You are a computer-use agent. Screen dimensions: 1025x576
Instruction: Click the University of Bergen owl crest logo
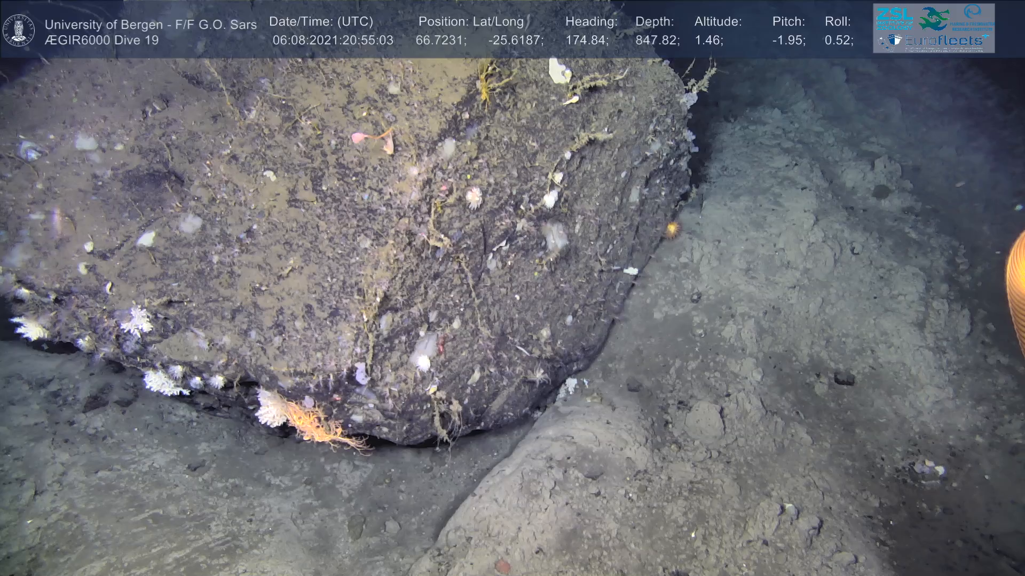click(19, 30)
